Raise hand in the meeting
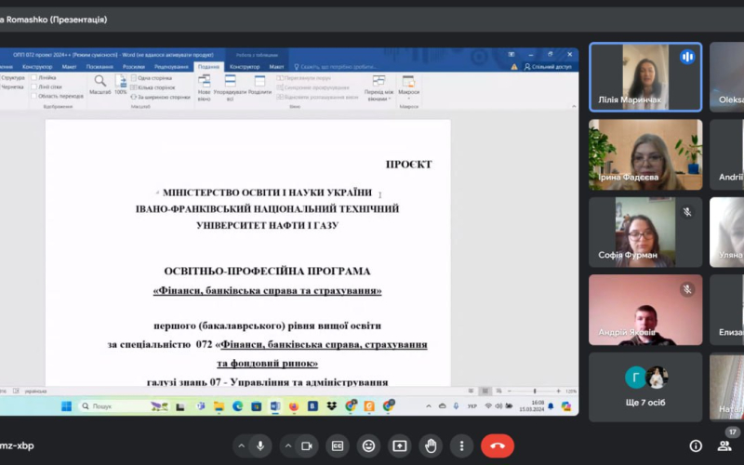 point(431,446)
